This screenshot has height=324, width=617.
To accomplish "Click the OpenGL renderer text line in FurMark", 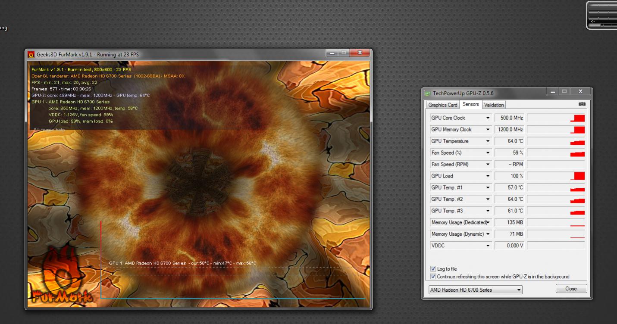I will click(x=108, y=76).
